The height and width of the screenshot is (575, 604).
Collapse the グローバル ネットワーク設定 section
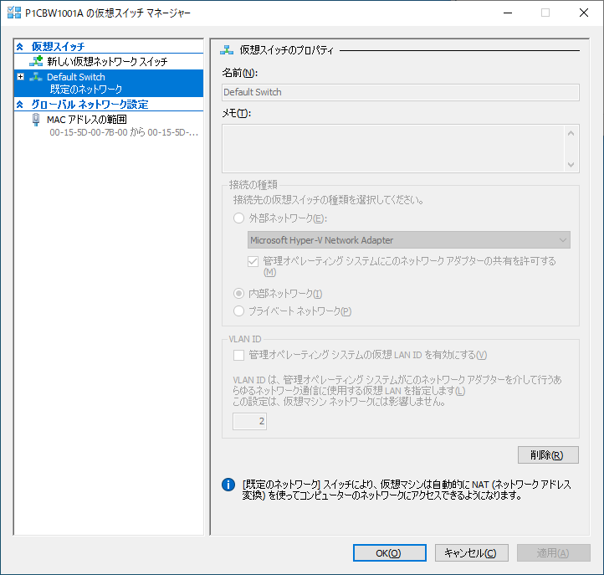click(20, 105)
